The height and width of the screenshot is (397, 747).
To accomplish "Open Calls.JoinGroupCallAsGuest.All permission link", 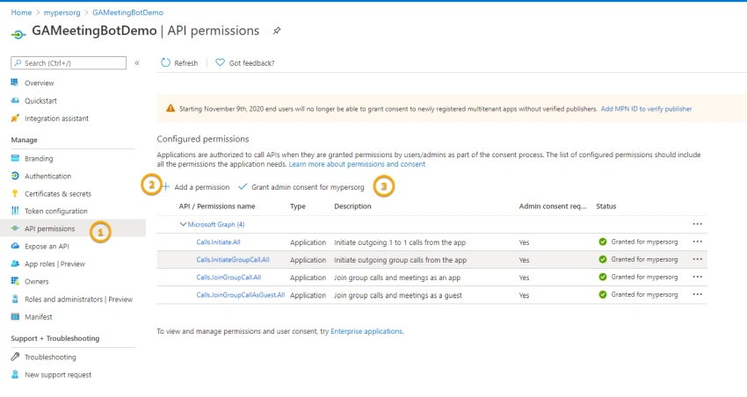I will pos(240,294).
